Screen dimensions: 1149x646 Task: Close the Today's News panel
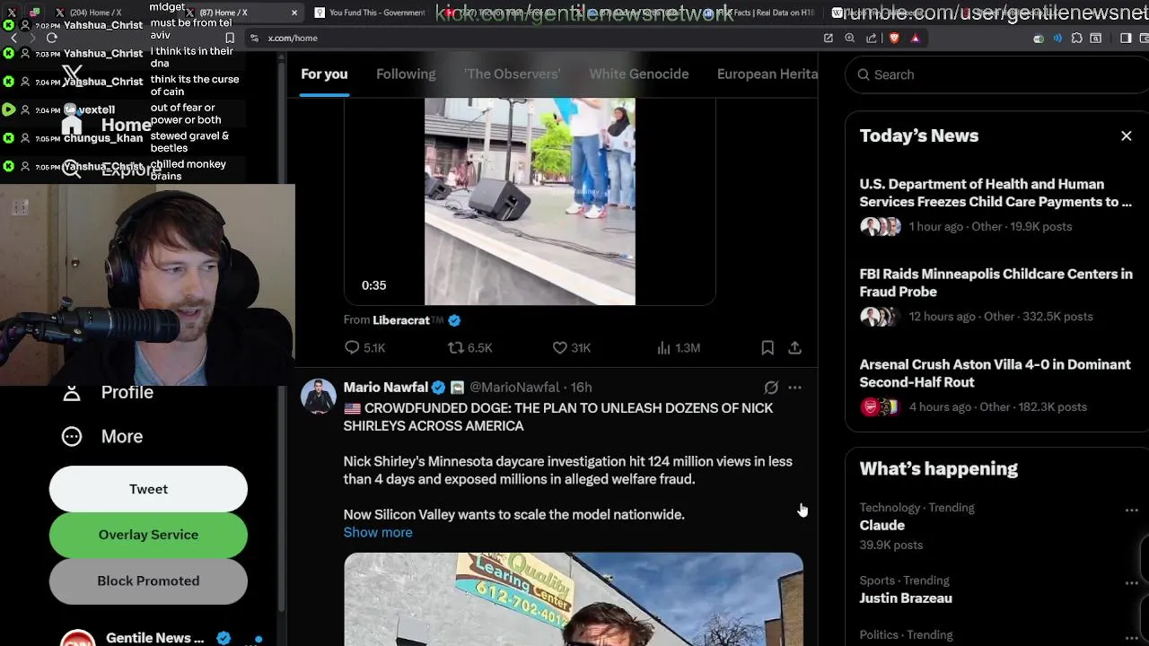coord(1126,135)
